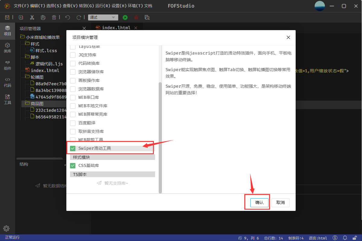
Task: Enable the WEB本地文件库 checkbox
Action: [73, 106]
